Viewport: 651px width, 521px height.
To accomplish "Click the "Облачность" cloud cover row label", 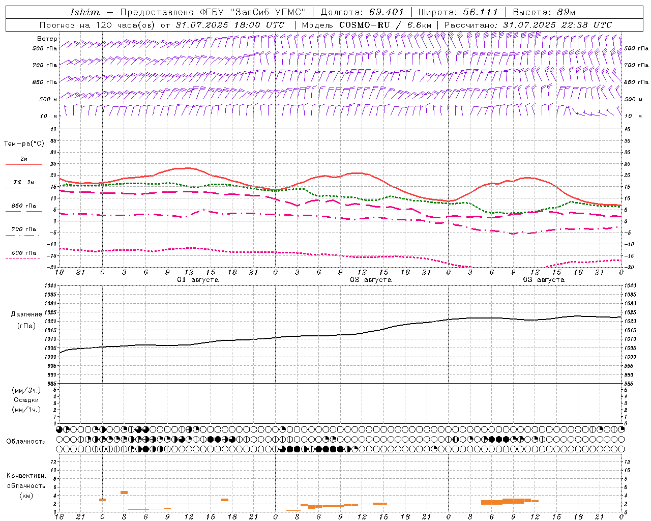I will pos(26,441).
